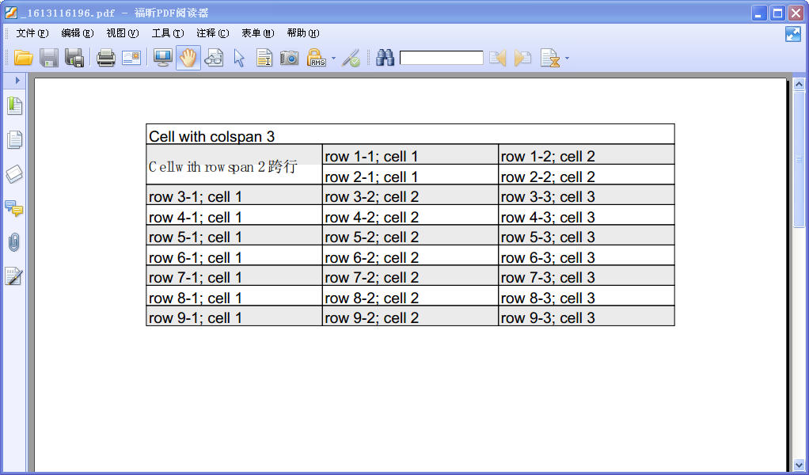Open a file with the folder icon
Image resolution: width=809 pixels, height=475 pixels.
(23, 58)
